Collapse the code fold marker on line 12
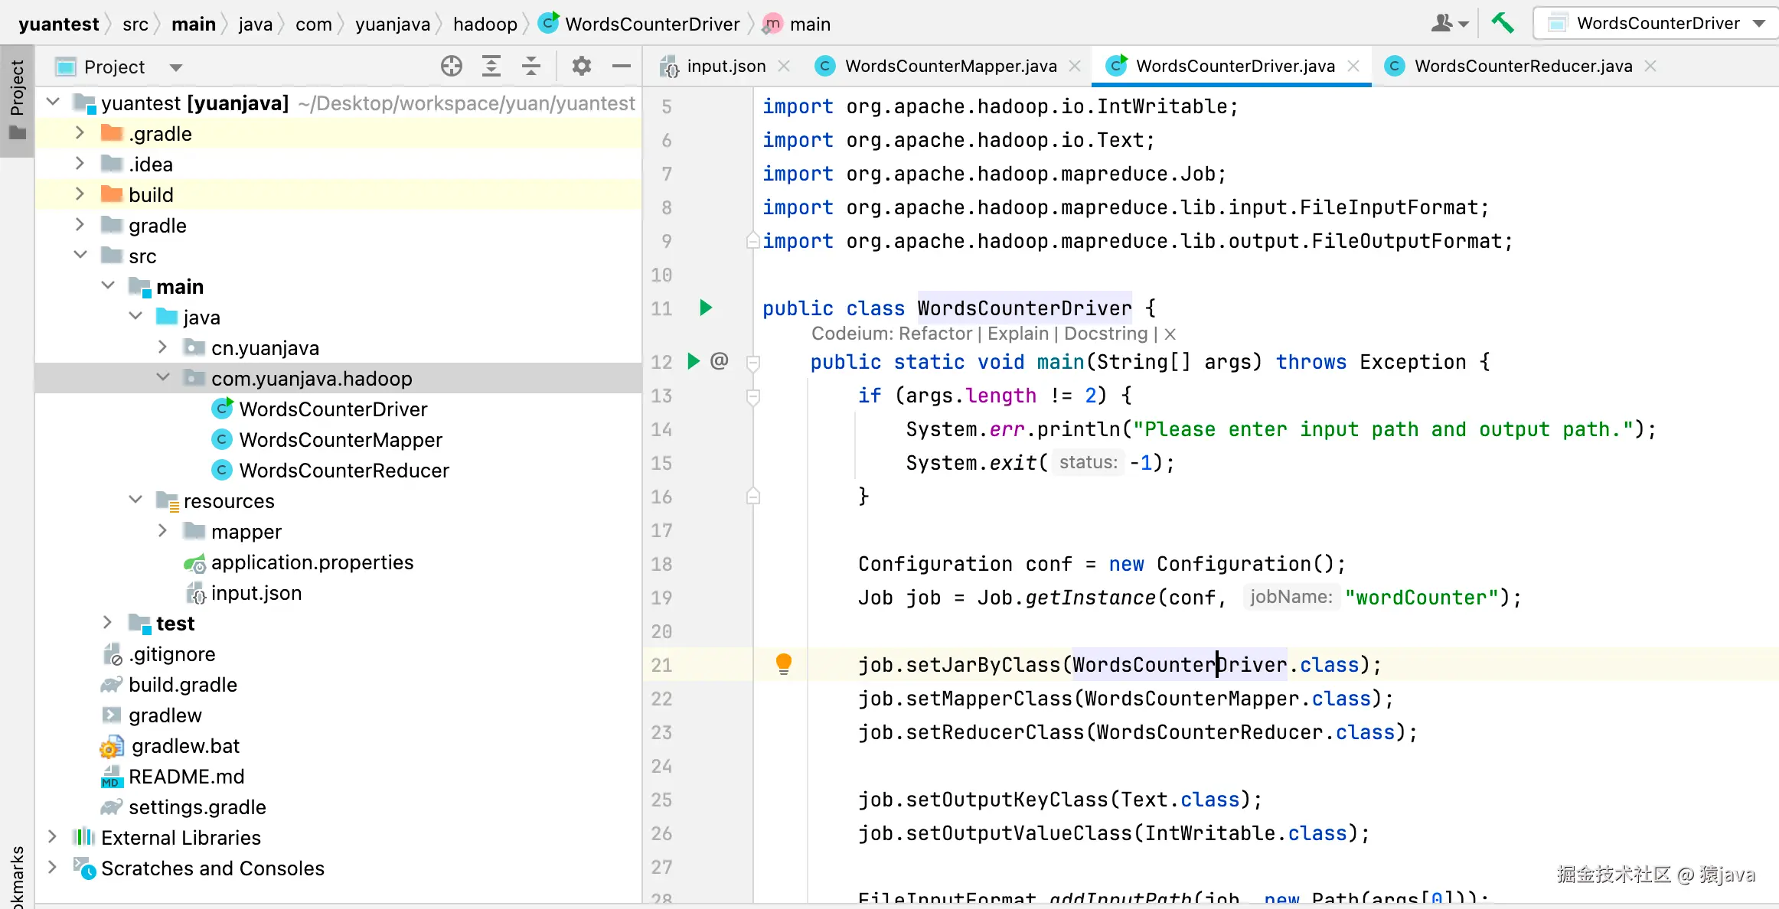The height and width of the screenshot is (909, 1779). pos(753,362)
